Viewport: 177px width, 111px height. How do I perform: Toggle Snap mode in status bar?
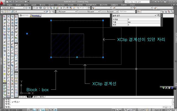tap(28, 110)
